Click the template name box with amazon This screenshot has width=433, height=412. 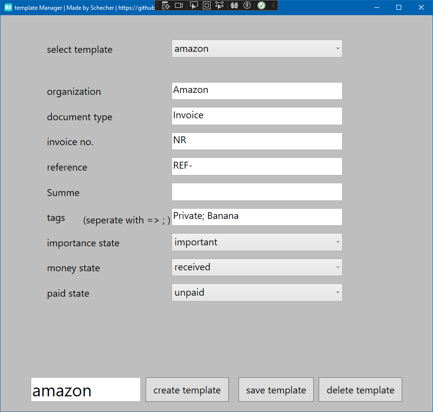click(x=86, y=390)
